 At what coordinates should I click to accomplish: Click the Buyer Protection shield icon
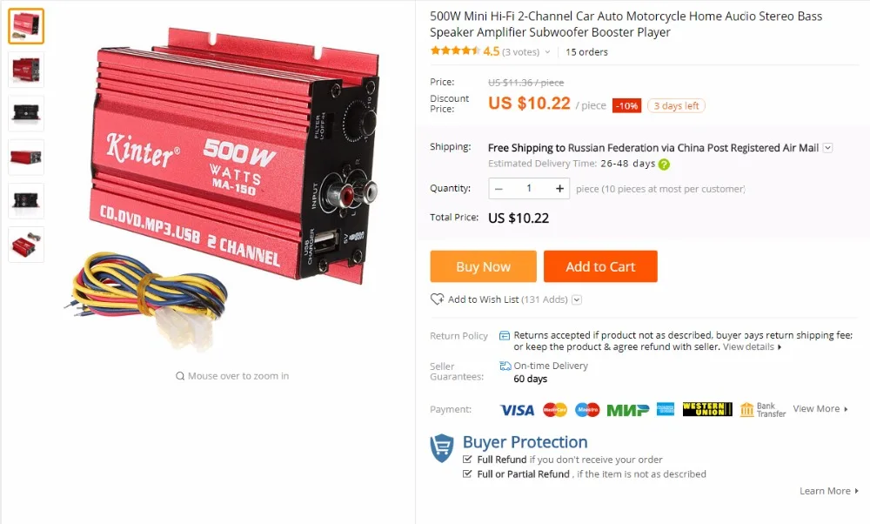click(442, 448)
